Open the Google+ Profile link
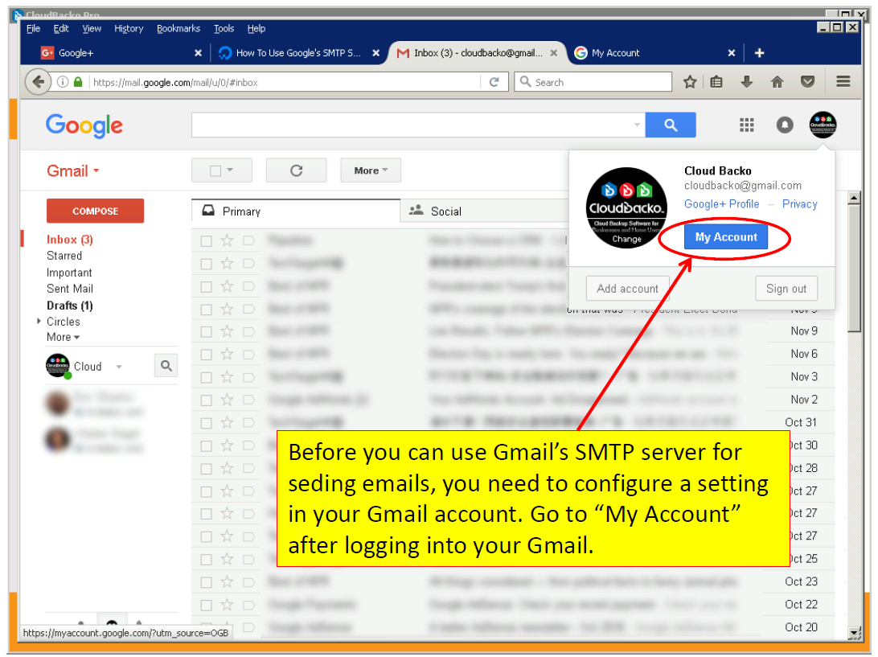Screen dimensions: 878x657 [x=722, y=204]
